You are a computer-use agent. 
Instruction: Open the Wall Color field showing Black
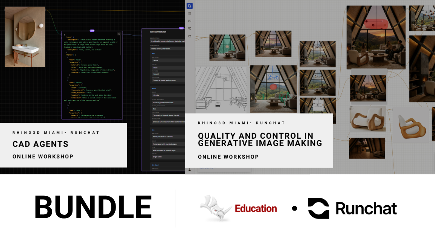(x=168, y=68)
